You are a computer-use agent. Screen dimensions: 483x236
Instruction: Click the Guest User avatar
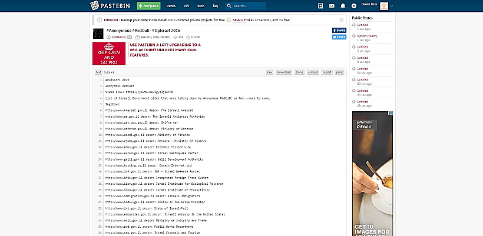pyautogui.click(x=383, y=6)
